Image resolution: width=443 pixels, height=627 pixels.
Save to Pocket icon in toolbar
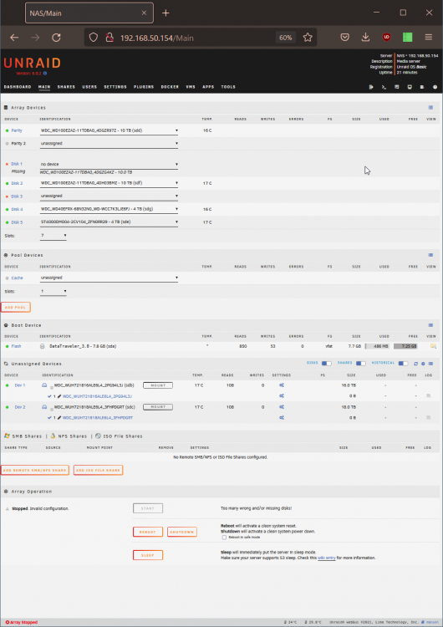click(344, 37)
